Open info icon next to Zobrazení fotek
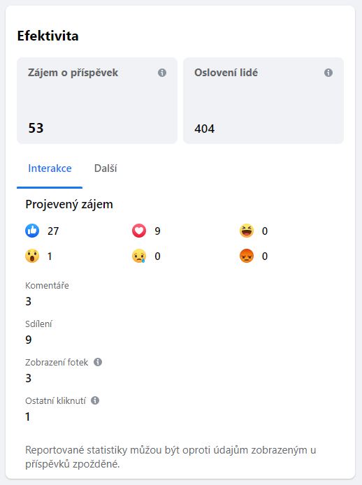Viewport: 362px width, 485px height. click(98, 362)
